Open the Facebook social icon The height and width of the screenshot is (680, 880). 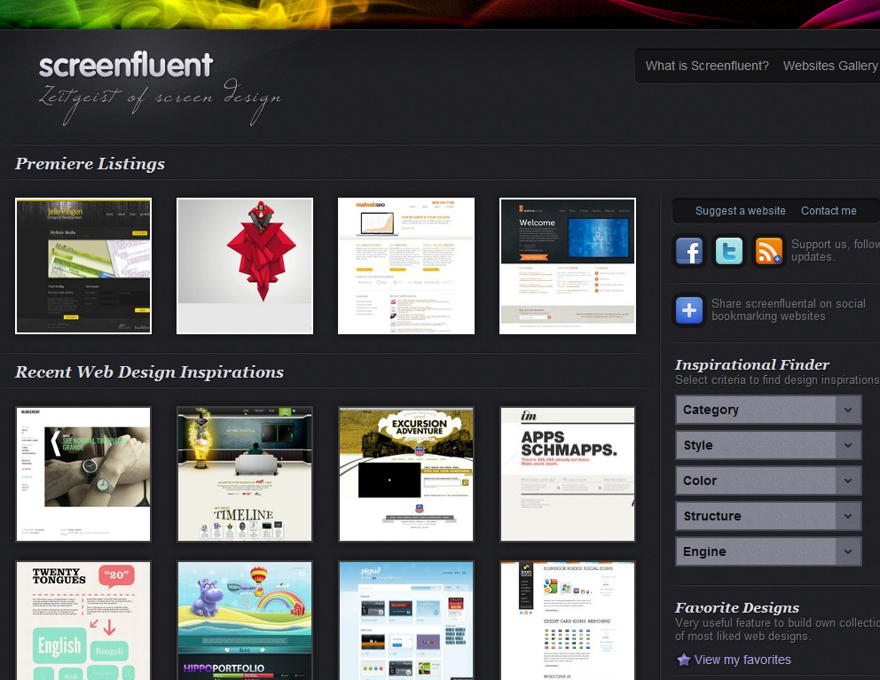pyautogui.click(x=689, y=251)
